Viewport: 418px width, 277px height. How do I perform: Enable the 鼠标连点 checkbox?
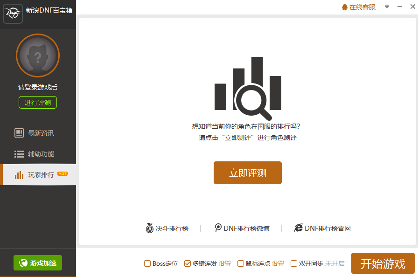point(240,263)
